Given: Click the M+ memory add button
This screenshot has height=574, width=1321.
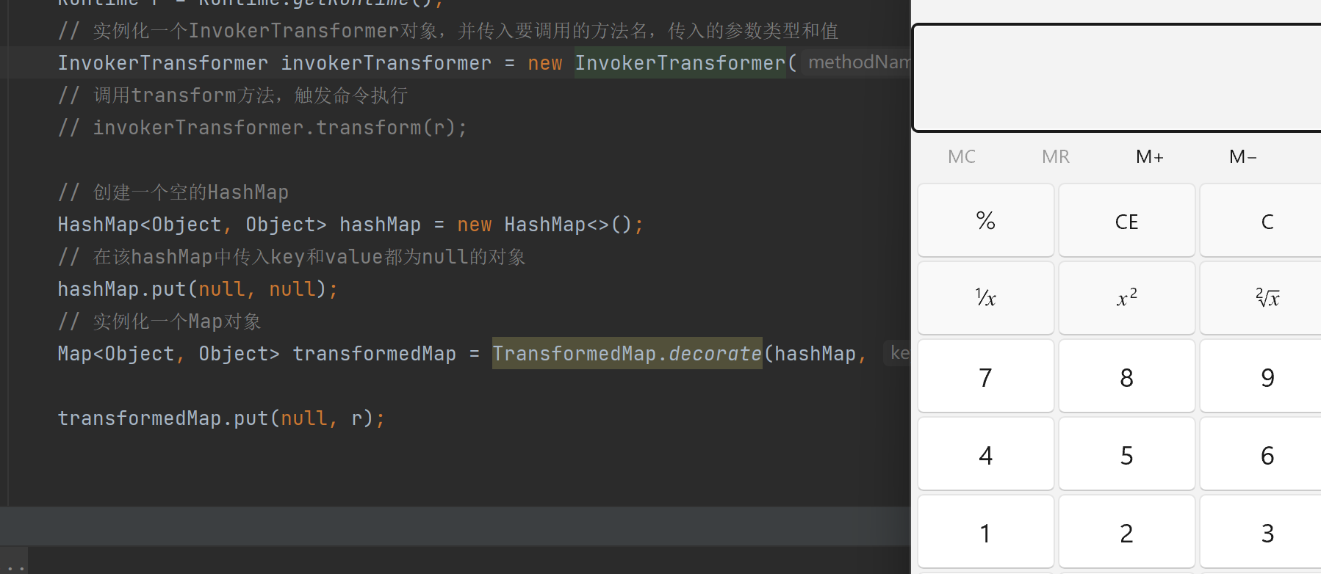Looking at the screenshot, I should pos(1149,156).
